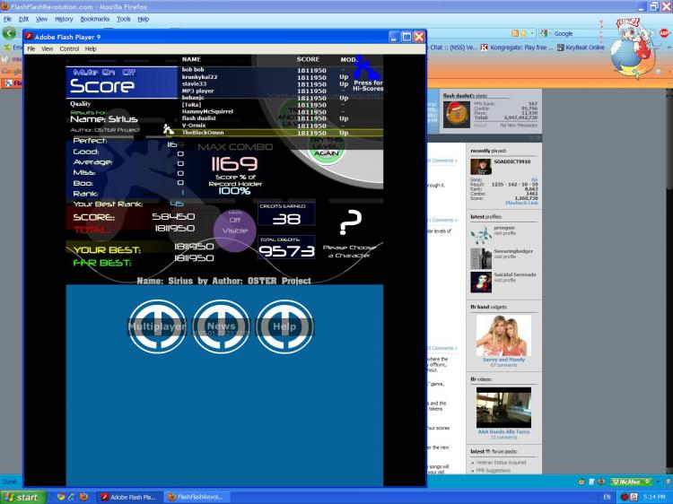
Task: Click the EN language indicator in taskbar
Action: tap(607, 497)
